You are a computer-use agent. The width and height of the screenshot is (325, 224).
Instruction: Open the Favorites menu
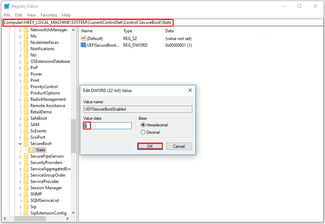(x=49, y=15)
